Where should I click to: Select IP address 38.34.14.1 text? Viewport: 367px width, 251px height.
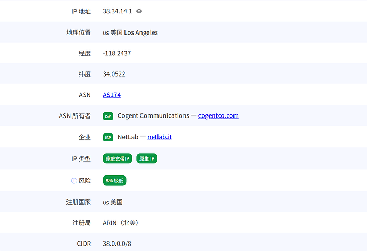tap(118, 11)
